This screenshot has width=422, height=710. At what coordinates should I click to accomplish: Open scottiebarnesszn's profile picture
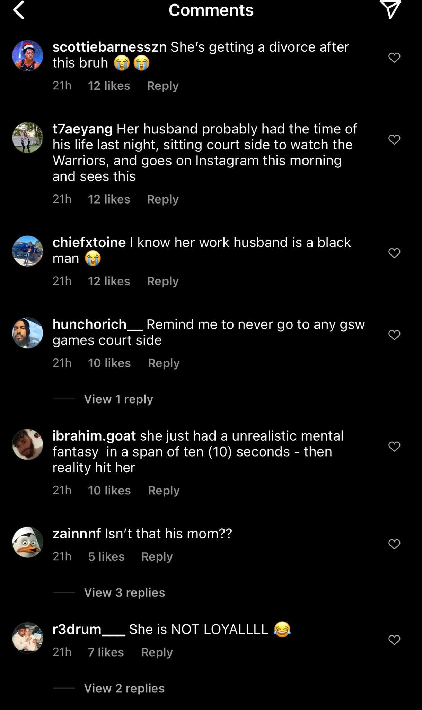click(28, 55)
